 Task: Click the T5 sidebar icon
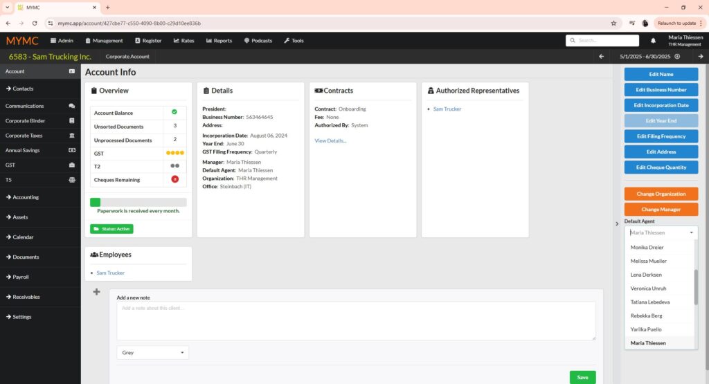[x=72, y=180]
